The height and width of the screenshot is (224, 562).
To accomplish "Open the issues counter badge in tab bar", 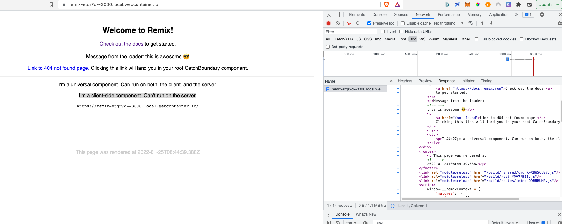I will 528,15.
